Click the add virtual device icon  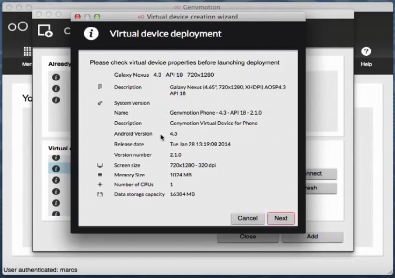tap(45, 30)
